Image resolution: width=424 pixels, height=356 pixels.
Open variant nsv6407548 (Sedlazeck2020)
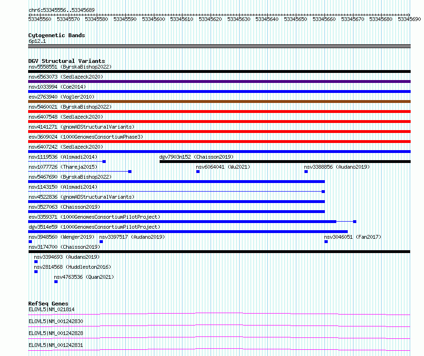pos(66,117)
